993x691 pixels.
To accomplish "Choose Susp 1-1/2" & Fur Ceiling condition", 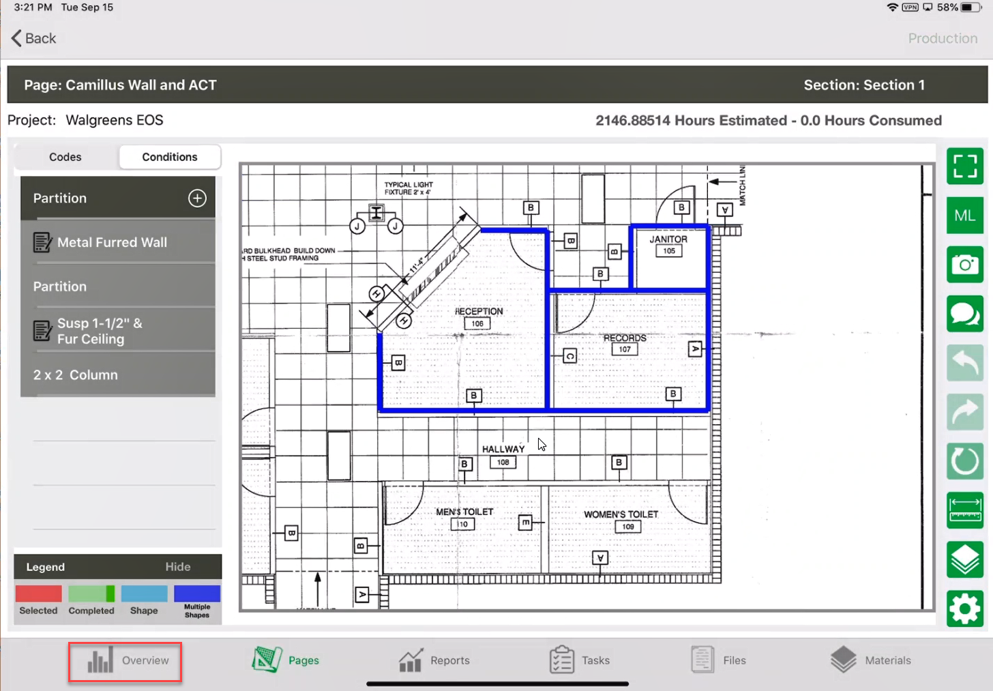I will [100, 331].
